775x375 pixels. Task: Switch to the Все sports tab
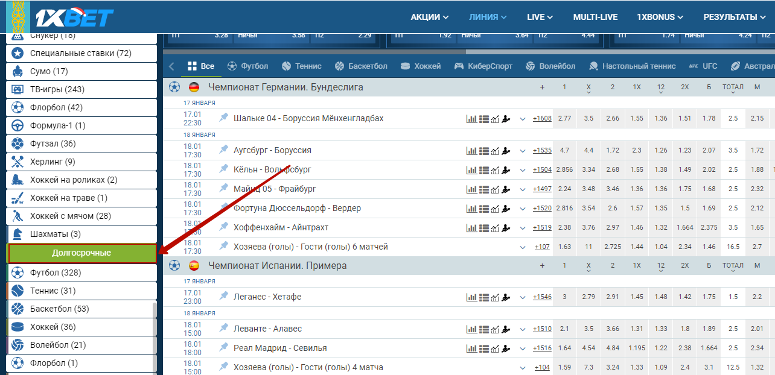tap(201, 66)
